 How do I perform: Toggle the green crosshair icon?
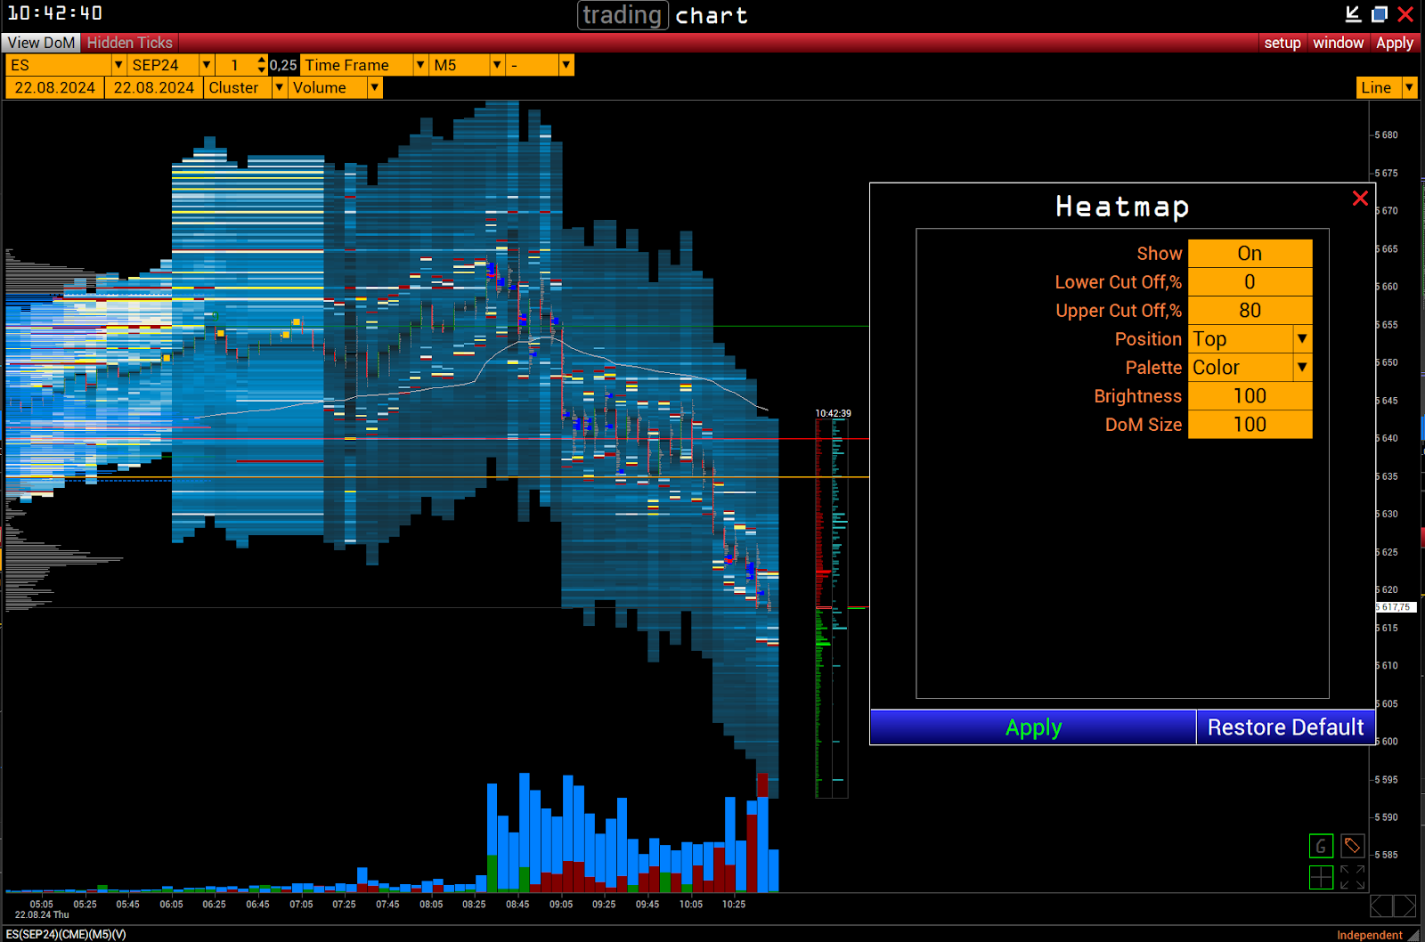click(1321, 878)
